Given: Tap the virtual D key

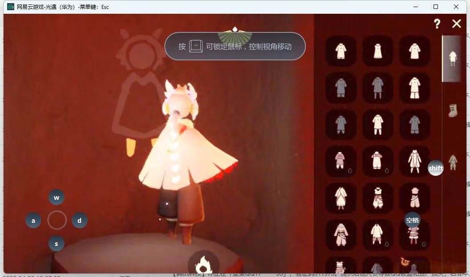Looking at the screenshot, I should click(79, 221).
